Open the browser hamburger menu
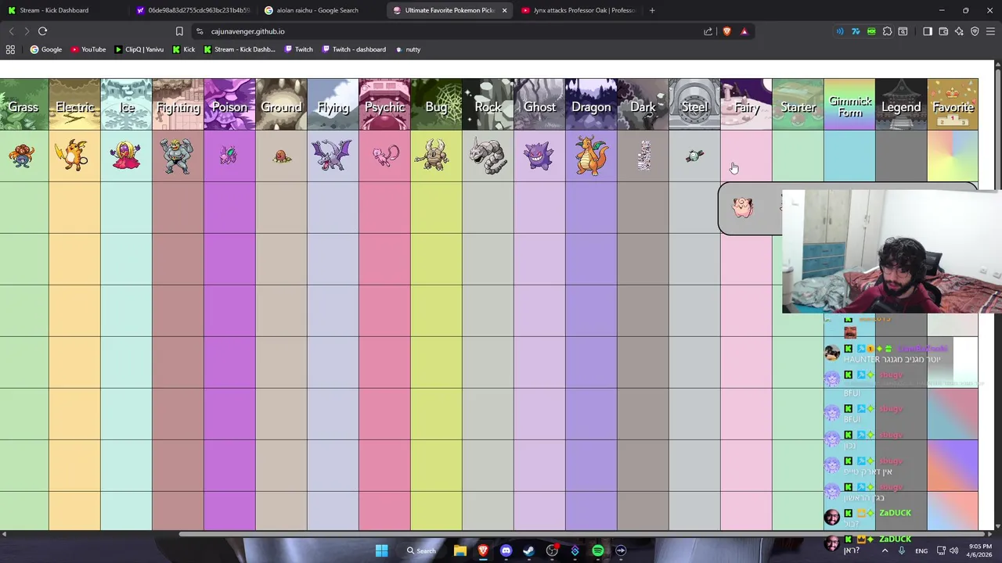 pyautogui.click(x=990, y=31)
